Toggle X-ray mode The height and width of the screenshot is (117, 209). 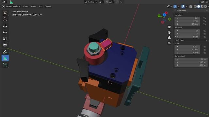[191, 6]
